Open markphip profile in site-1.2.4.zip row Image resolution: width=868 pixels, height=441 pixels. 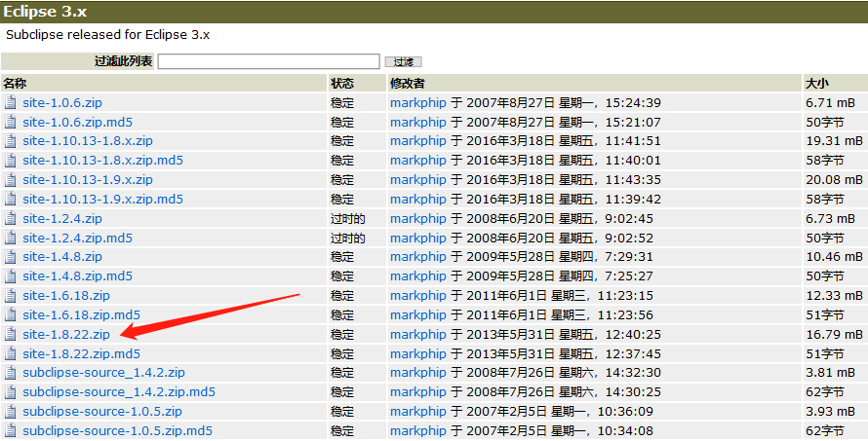[x=418, y=218]
